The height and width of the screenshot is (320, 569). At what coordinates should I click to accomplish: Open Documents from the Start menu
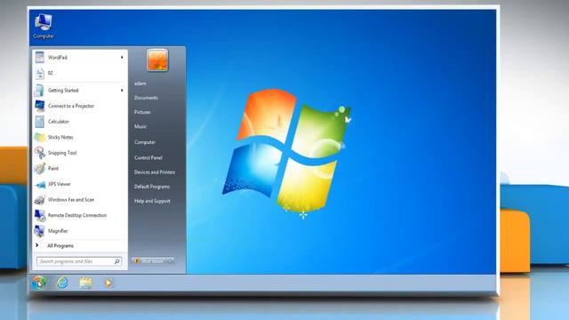pos(146,98)
